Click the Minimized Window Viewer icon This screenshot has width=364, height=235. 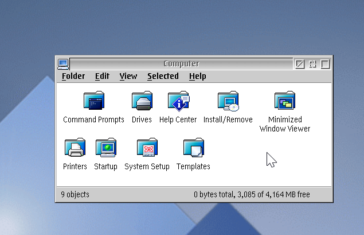284,102
